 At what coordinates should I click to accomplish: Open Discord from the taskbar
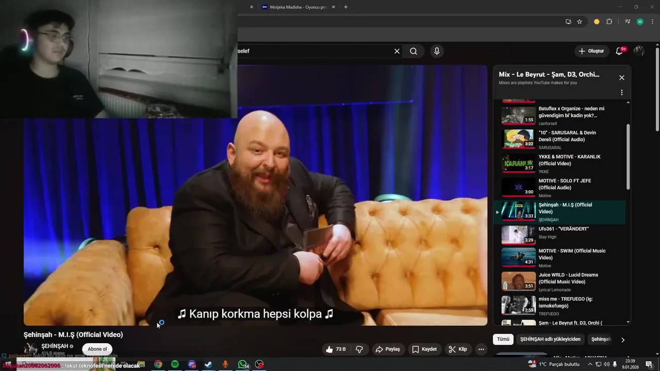192,364
